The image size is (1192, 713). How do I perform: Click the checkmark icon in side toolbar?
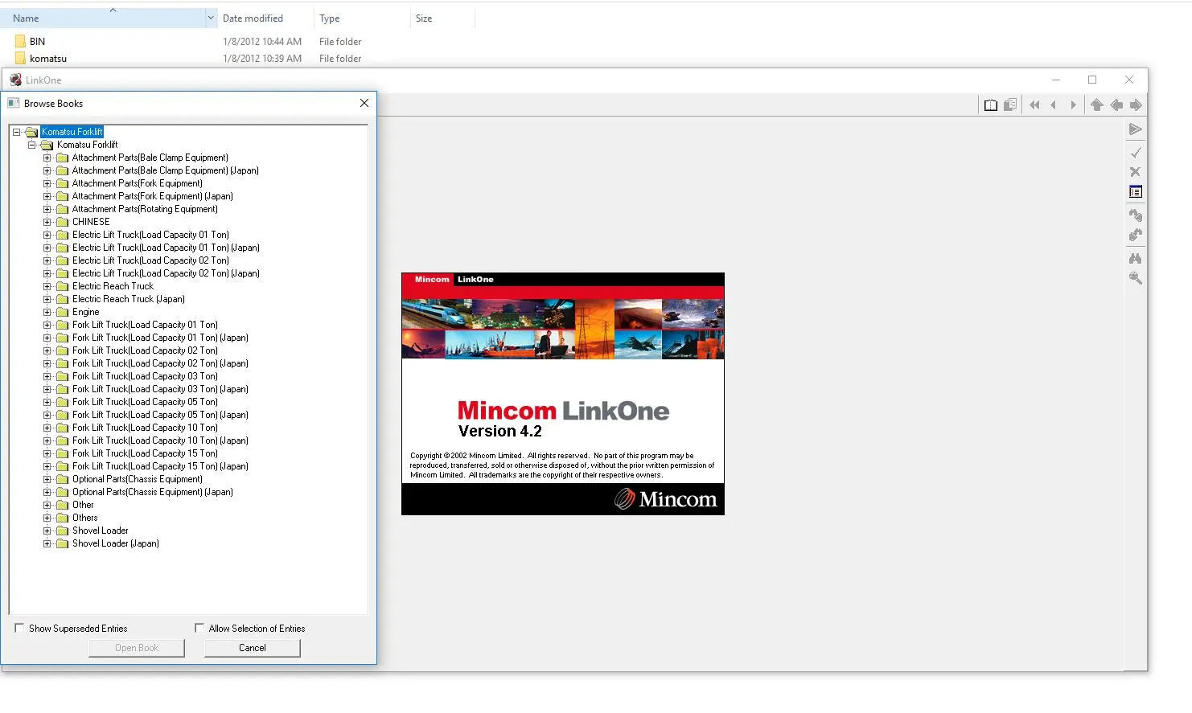(x=1135, y=153)
